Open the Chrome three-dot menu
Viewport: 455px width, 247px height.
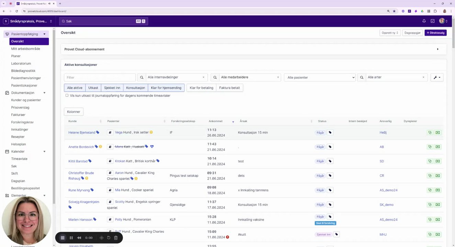(451, 11)
